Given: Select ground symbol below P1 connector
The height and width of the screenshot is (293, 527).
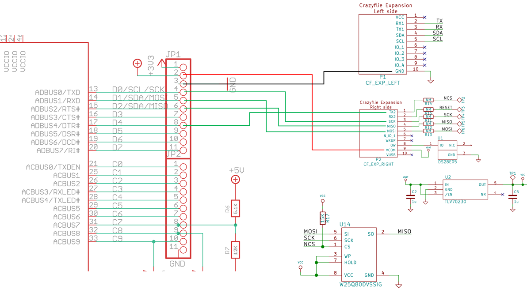Looking at the screenshot, I should click(x=431, y=81).
